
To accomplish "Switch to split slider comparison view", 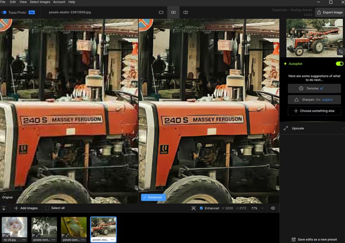I will [x=185, y=12].
